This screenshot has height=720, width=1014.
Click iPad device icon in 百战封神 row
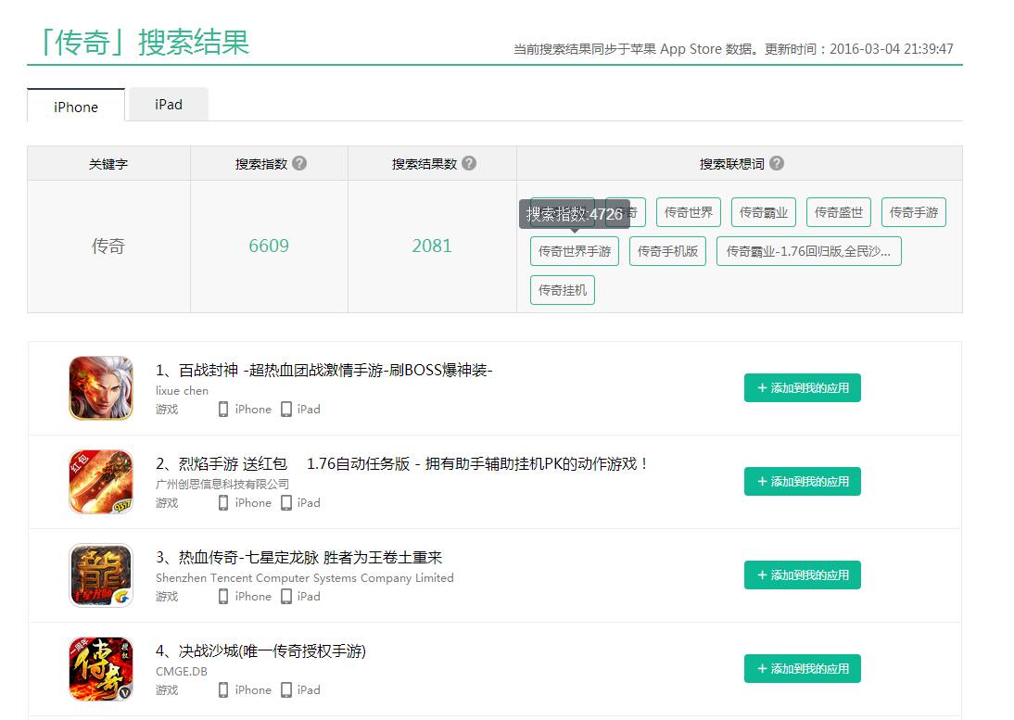285,410
